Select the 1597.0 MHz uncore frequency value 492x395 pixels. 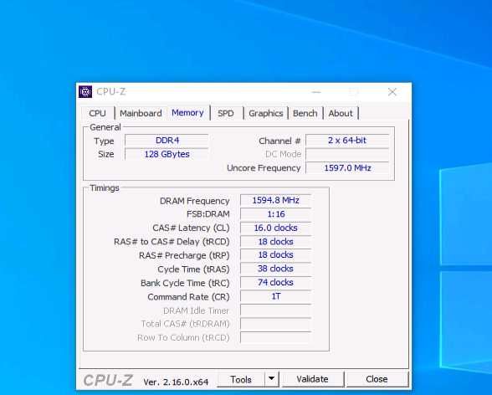pos(347,168)
